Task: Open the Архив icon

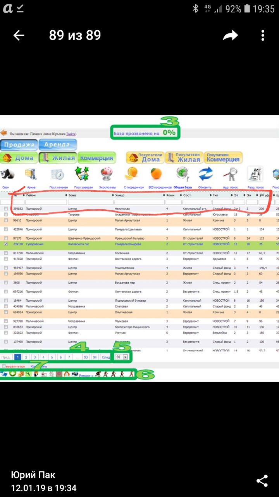Action: (x=31, y=174)
